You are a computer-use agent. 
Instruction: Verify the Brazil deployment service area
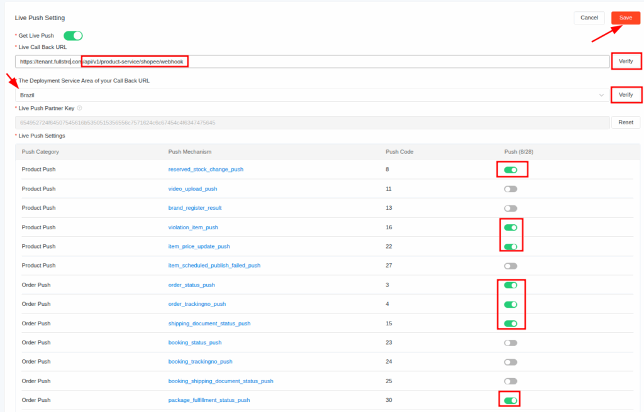tap(625, 95)
